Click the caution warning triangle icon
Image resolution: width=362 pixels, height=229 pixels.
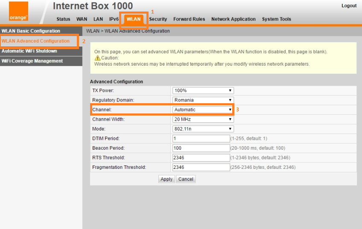point(97,58)
